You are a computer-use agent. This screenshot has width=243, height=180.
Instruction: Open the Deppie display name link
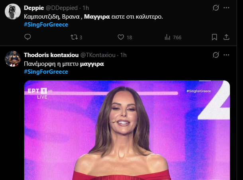34,8
